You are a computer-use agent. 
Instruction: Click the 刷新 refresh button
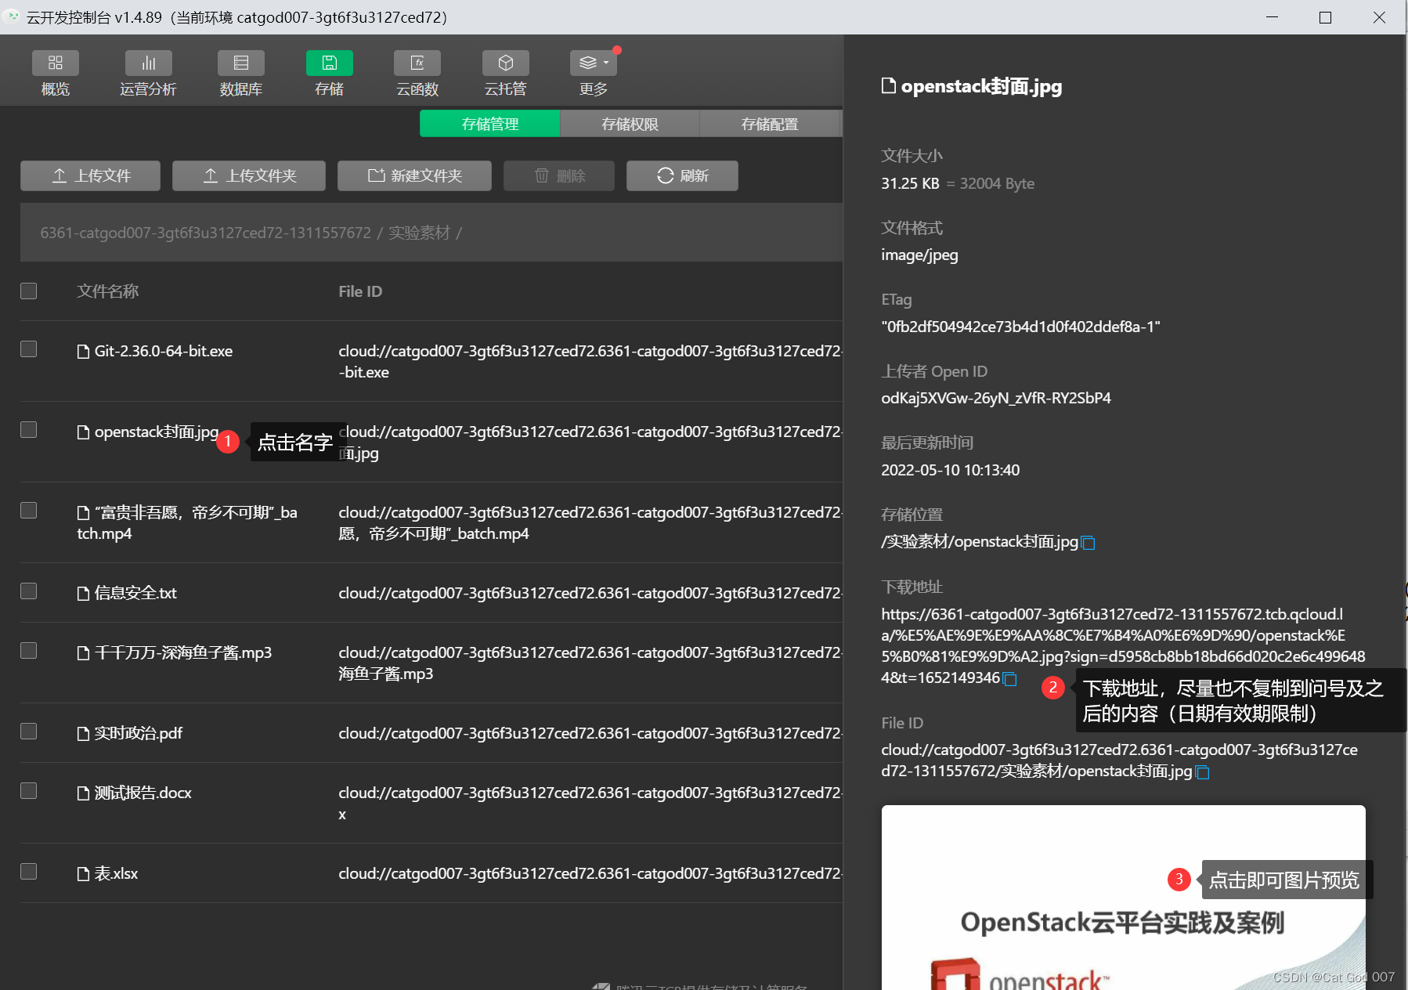(x=682, y=175)
